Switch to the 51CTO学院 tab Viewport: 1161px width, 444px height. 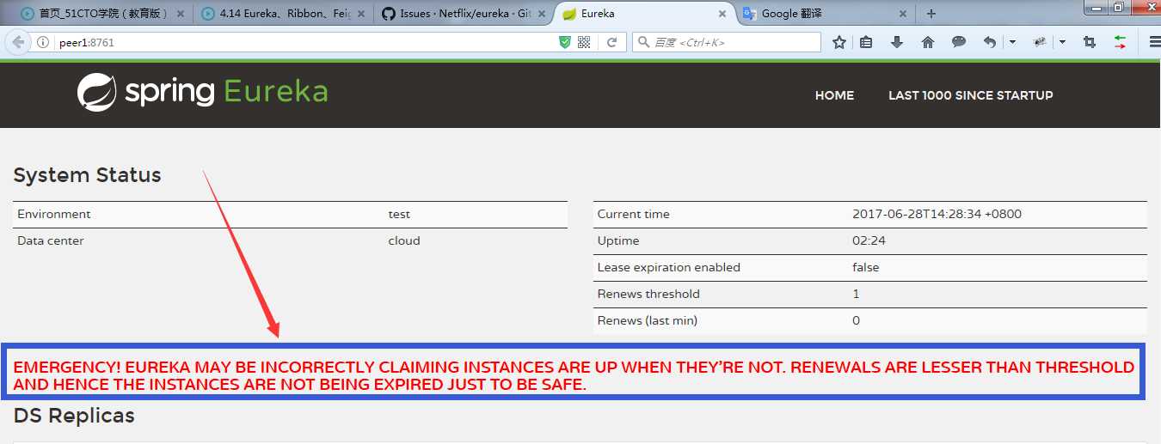click(x=104, y=14)
